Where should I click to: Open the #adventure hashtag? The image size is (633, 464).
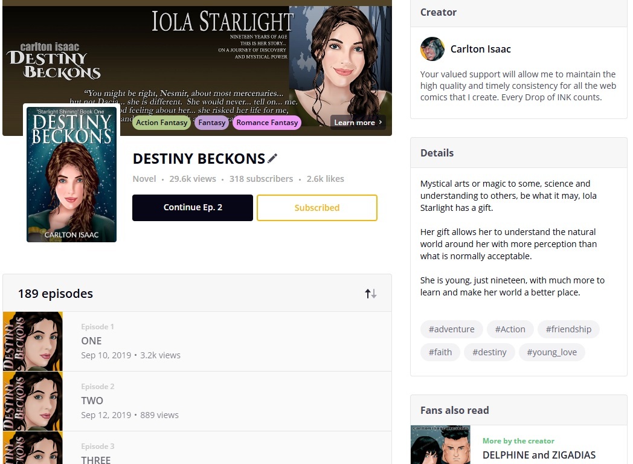451,329
